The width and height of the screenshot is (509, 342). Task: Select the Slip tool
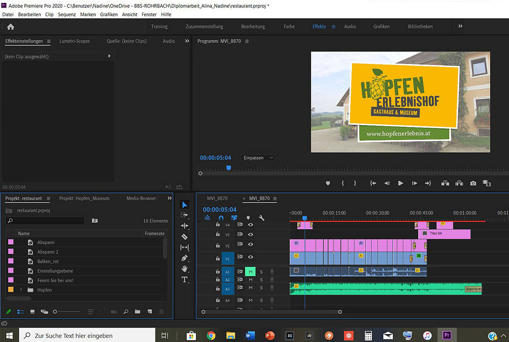click(x=184, y=247)
